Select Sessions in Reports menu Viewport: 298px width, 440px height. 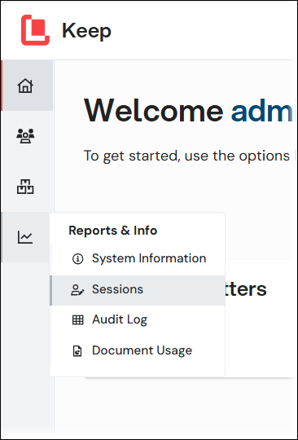pos(138,290)
